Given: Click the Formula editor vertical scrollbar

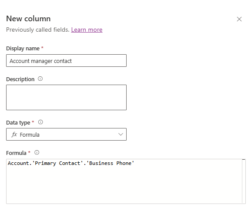Looking at the screenshot, I should click(244, 181).
